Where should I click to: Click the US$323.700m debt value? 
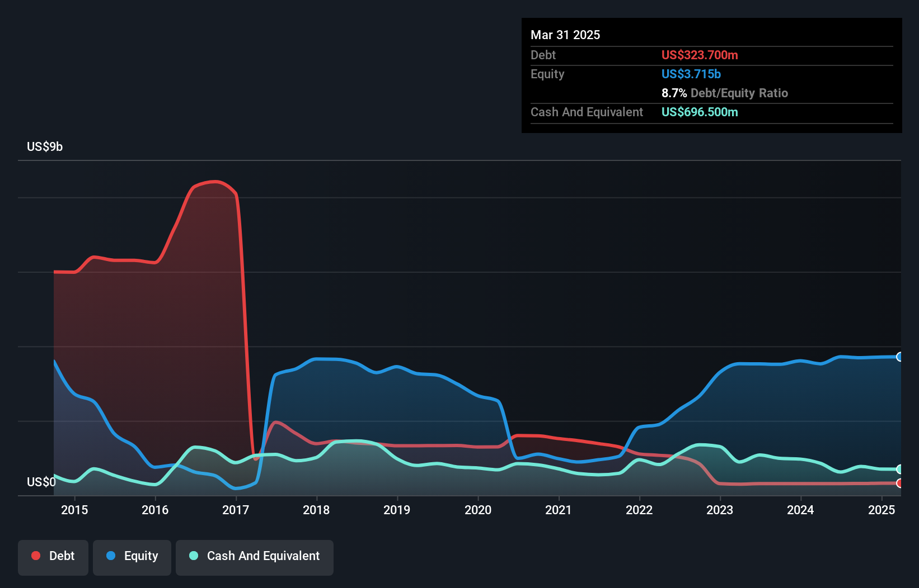click(x=700, y=55)
